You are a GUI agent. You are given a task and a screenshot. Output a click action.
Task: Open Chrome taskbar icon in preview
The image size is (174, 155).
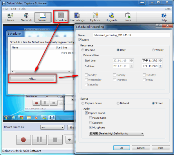(x=21, y=118)
